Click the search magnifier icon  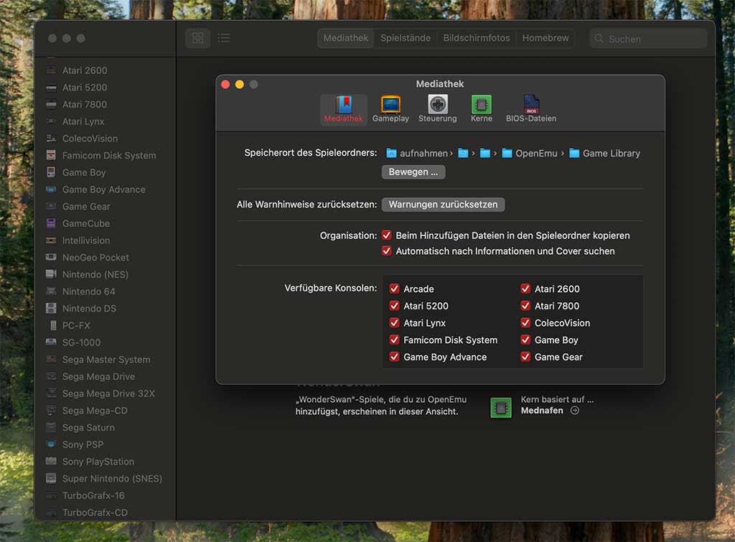[599, 39]
